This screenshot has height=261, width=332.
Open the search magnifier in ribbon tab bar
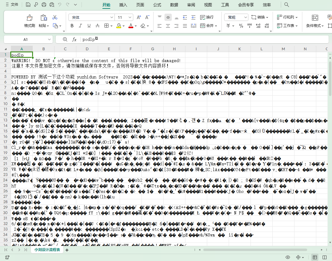coord(286,5)
